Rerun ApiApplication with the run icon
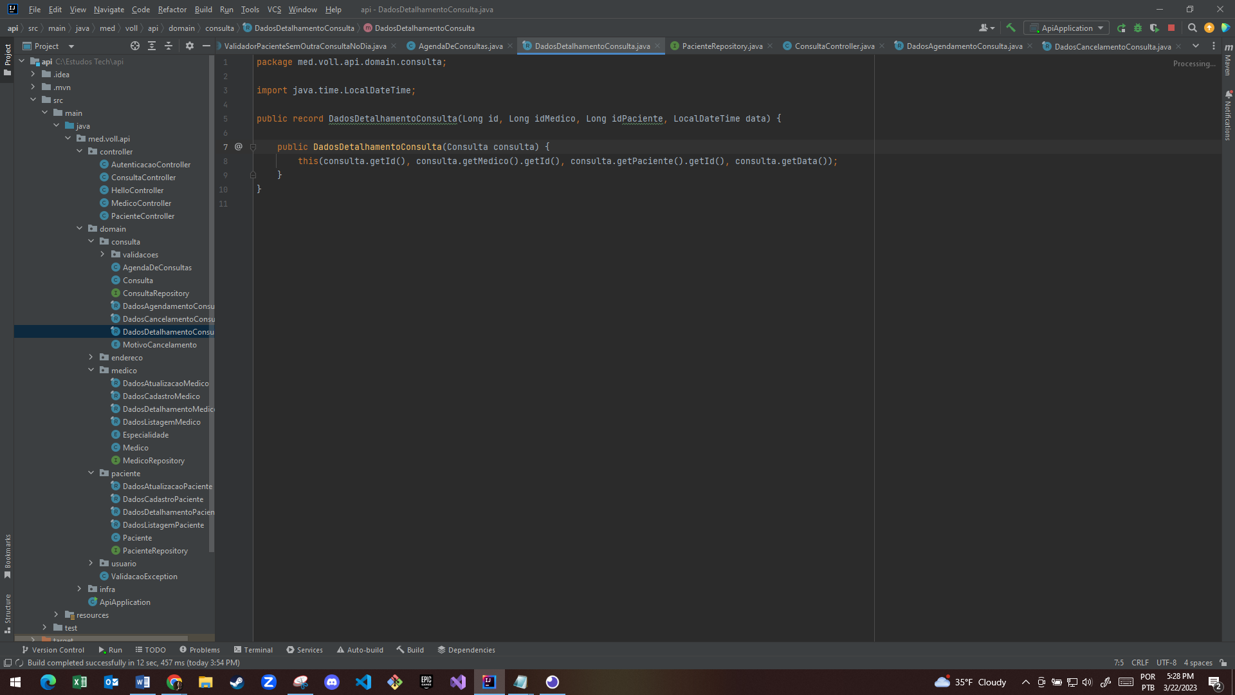The width and height of the screenshot is (1235, 695). pyautogui.click(x=1121, y=28)
